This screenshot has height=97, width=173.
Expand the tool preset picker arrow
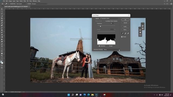pyautogui.click(x=8, y=4)
